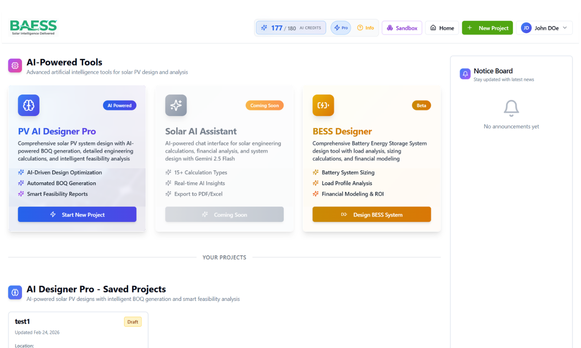Click the Notice Board heading
Screen dimensions: 581x348
[x=493, y=71]
